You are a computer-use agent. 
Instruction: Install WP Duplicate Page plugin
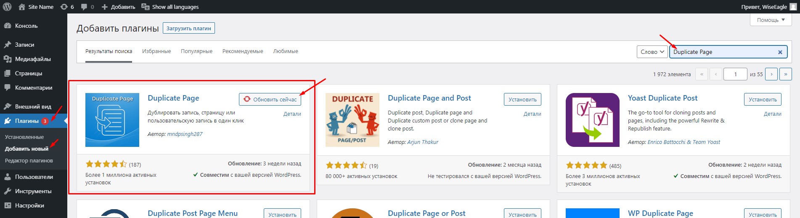[x=763, y=214]
